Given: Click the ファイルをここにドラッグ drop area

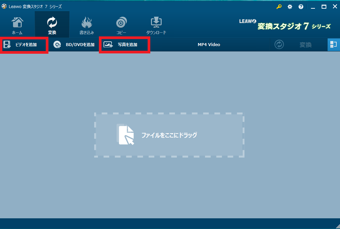Looking at the screenshot, I should pyautogui.click(x=169, y=135).
